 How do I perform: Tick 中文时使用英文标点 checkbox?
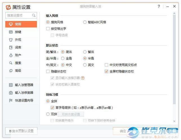point(106,65)
